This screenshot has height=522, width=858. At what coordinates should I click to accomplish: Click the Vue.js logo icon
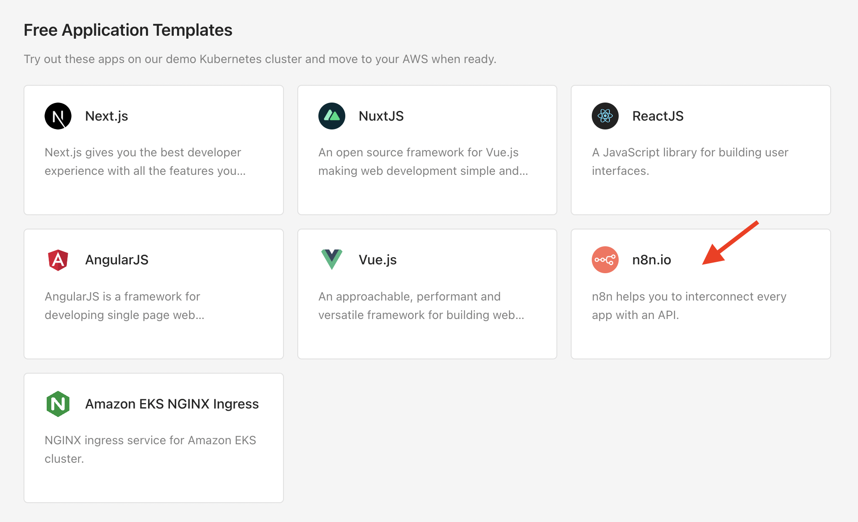point(332,259)
